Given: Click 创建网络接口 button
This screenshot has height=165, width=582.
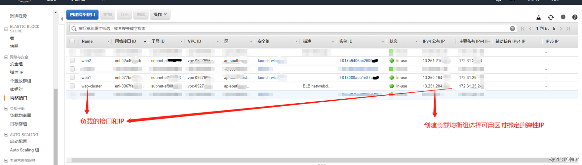Looking at the screenshot, I should (82, 15).
